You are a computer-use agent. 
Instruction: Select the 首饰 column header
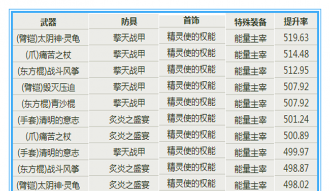click(191, 21)
